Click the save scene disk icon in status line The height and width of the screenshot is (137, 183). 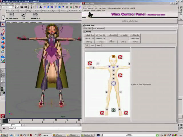(x=26, y=7)
